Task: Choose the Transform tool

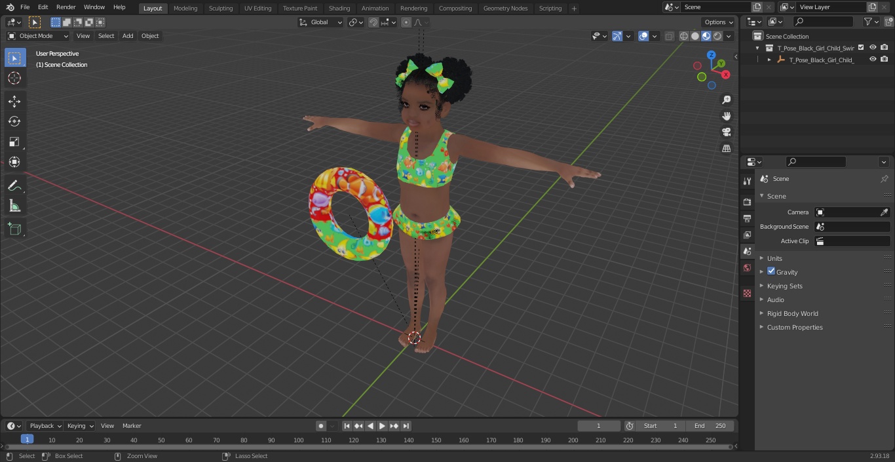Action: (x=14, y=162)
